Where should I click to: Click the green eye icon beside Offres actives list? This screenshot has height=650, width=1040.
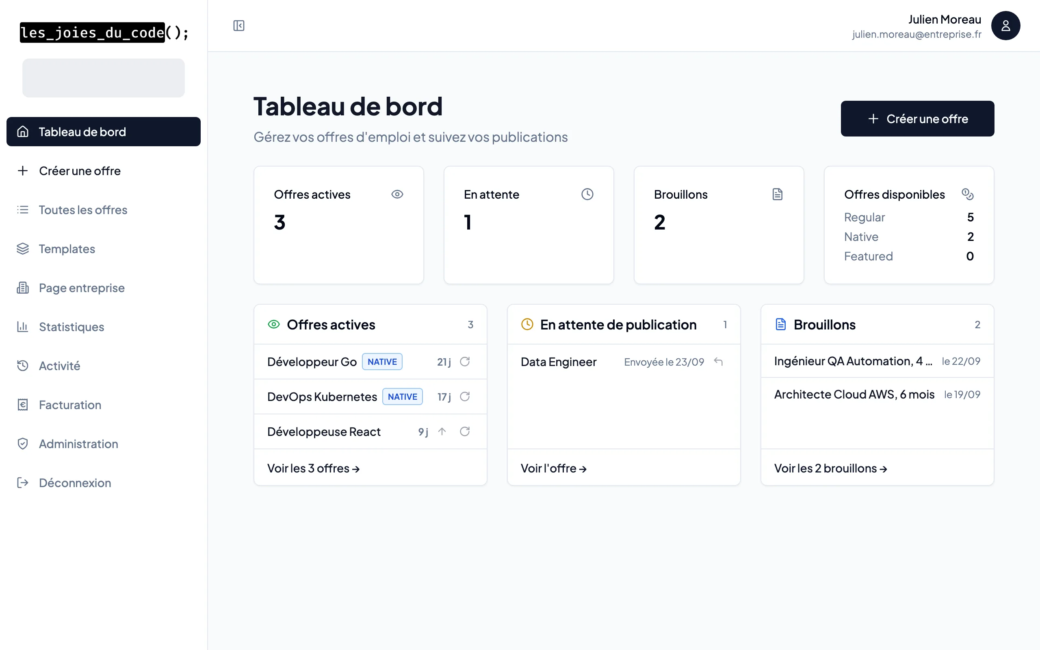pyautogui.click(x=274, y=324)
